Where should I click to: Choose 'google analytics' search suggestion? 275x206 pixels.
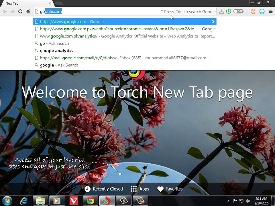tap(125, 51)
